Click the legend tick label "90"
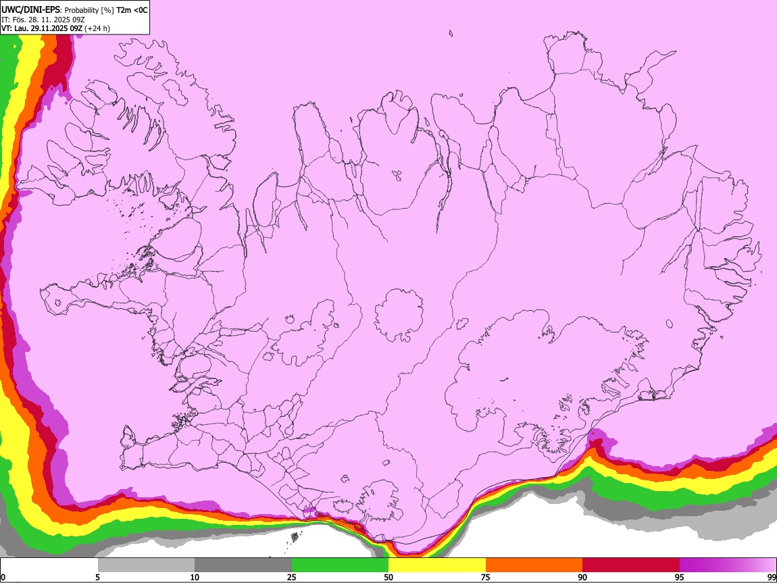The image size is (777, 583). (582, 577)
